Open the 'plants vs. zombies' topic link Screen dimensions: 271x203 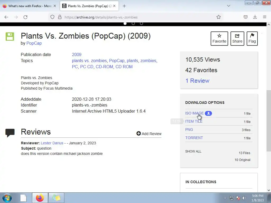89,61
